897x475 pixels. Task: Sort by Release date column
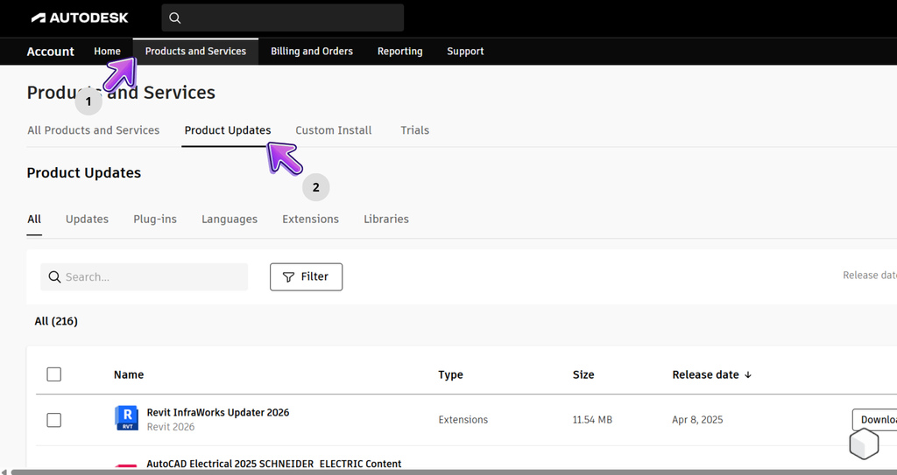(x=705, y=375)
